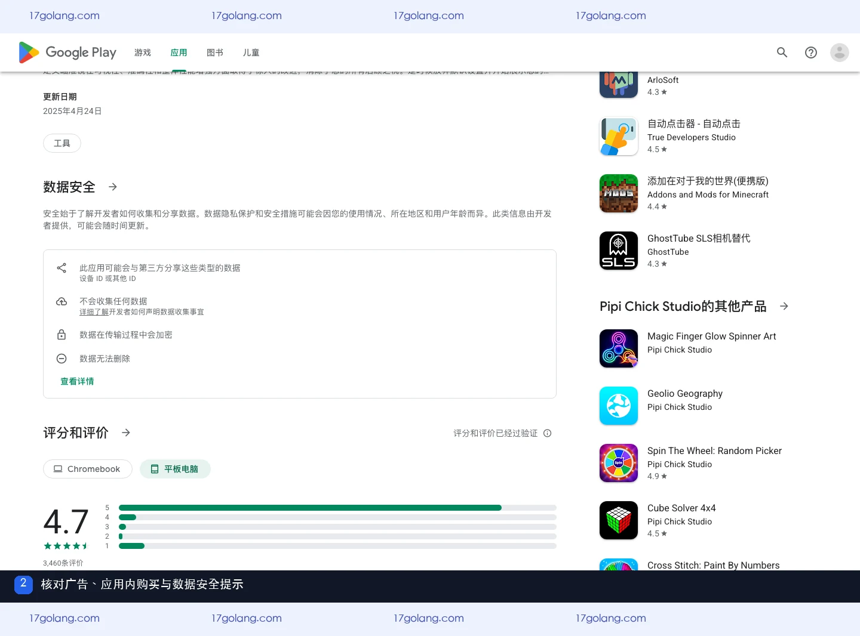Click the 数据安全 heading
860x636 pixels.
pos(69,187)
